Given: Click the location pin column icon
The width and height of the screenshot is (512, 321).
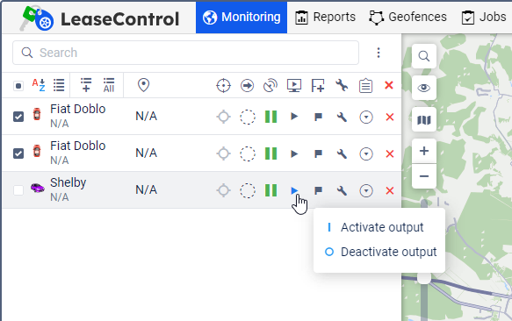Looking at the screenshot, I should pos(143,85).
